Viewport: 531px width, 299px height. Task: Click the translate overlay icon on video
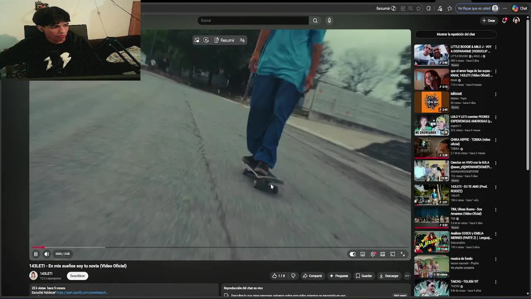242,40
